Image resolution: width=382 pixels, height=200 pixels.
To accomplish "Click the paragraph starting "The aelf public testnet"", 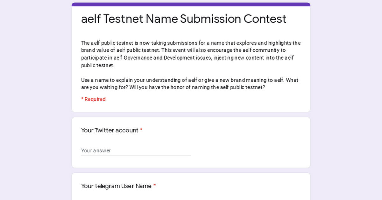I will pyautogui.click(x=191, y=54).
